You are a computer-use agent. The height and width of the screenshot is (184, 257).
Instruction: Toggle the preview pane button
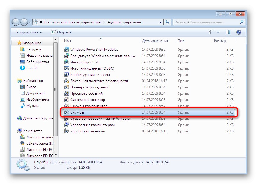[228, 32]
